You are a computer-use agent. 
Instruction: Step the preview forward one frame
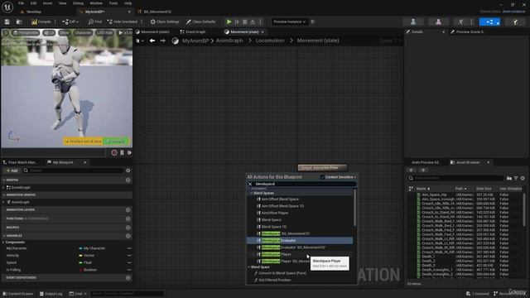(x=129, y=152)
